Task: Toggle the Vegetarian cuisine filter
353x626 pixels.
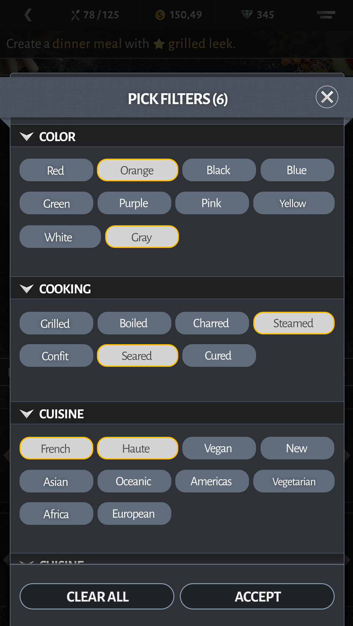Action: coord(294,481)
